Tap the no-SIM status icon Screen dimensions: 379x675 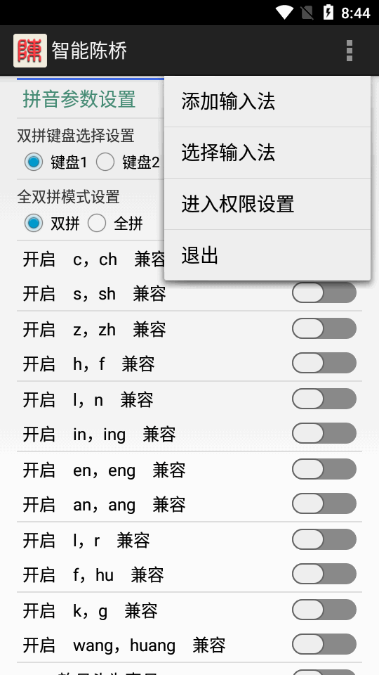pyautogui.click(x=307, y=13)
